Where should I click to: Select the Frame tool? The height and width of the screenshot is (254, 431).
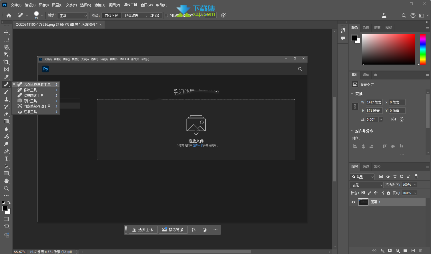pyautogui.click(x=6, y=69)
